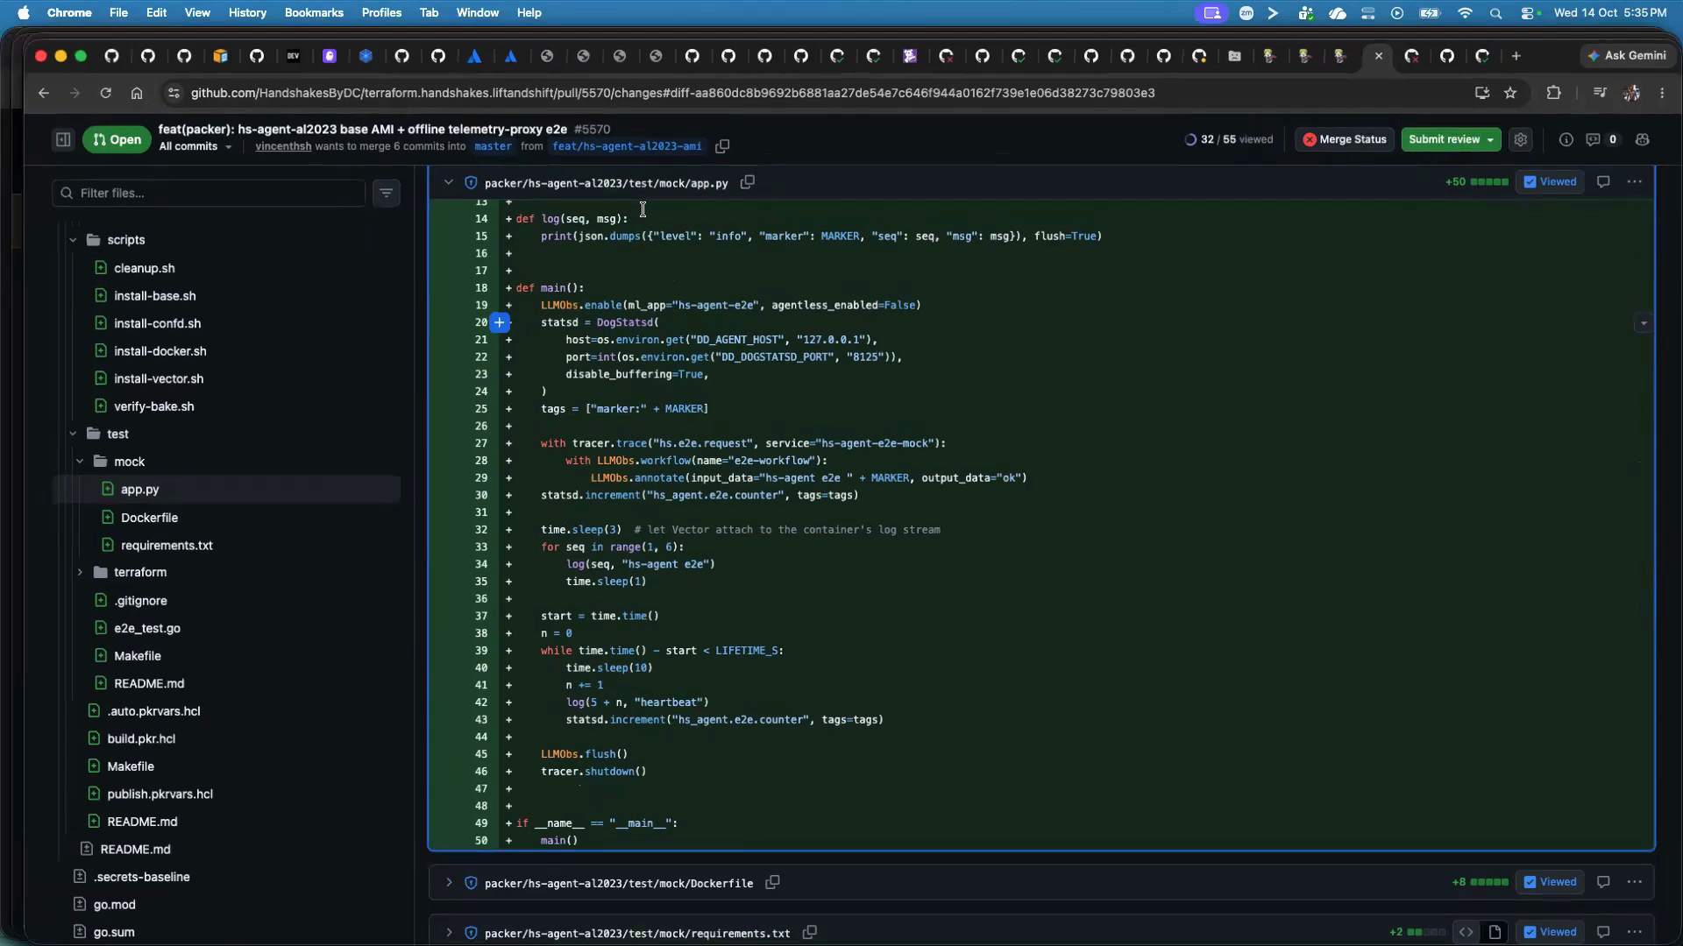Copy requirements.txt file path icon
This screenshot has height=946, width=1683.
[810, 932]
